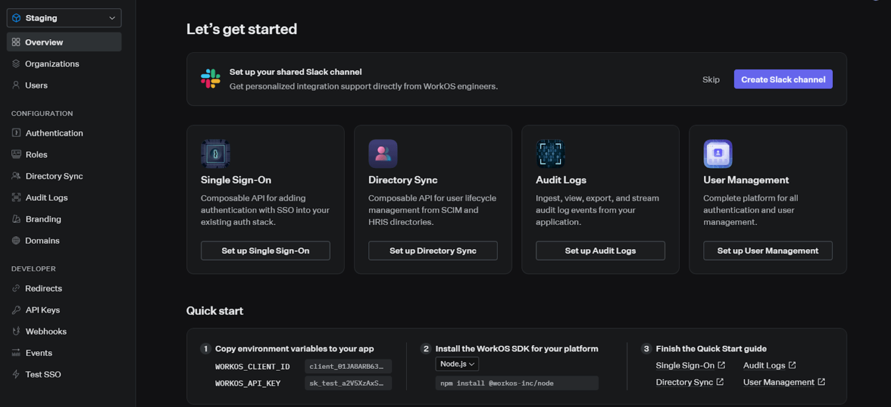
Task: Open Audit Logs quick start guide link
Action: [x=770, y=365]
